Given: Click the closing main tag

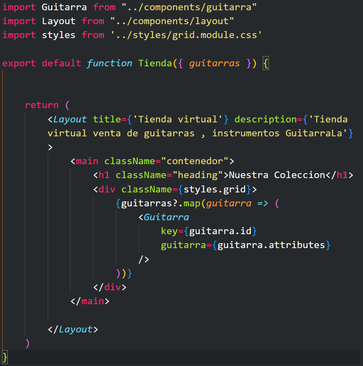Looking at the screenshot, I should tap(90, 301).
